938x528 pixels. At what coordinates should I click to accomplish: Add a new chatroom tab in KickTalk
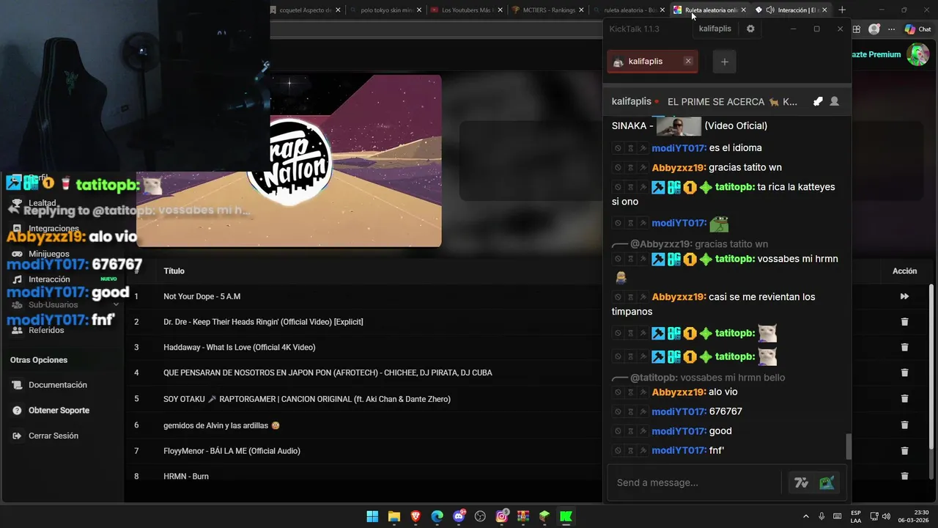point(724,62)
